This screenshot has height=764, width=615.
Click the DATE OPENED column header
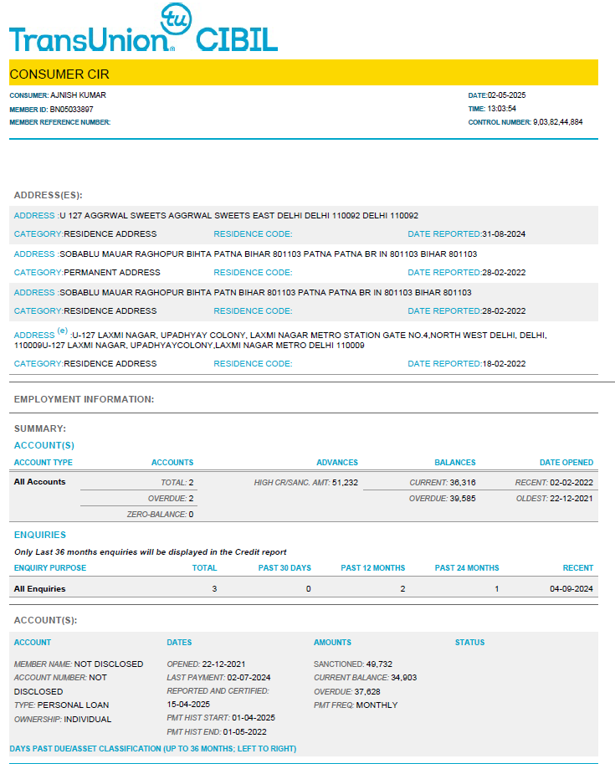coord(566,463)
